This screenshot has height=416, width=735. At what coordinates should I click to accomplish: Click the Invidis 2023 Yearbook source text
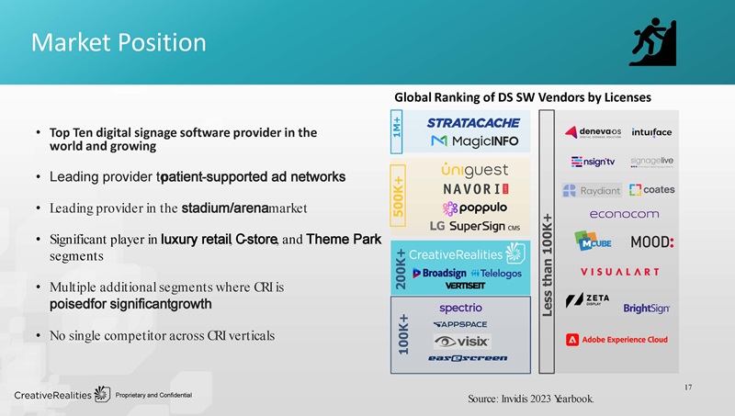click(x=531, y=399)
